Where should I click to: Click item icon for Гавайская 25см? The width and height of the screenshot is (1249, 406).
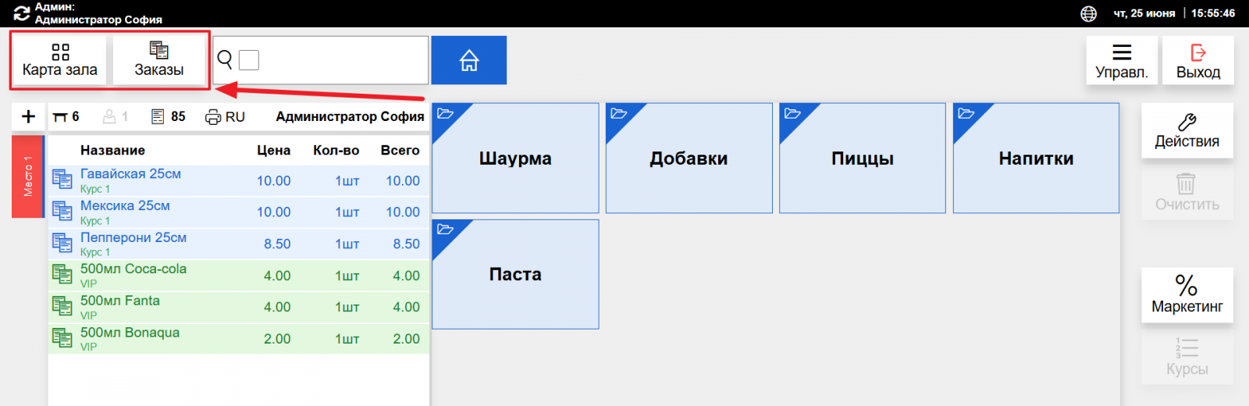(62, 180)
